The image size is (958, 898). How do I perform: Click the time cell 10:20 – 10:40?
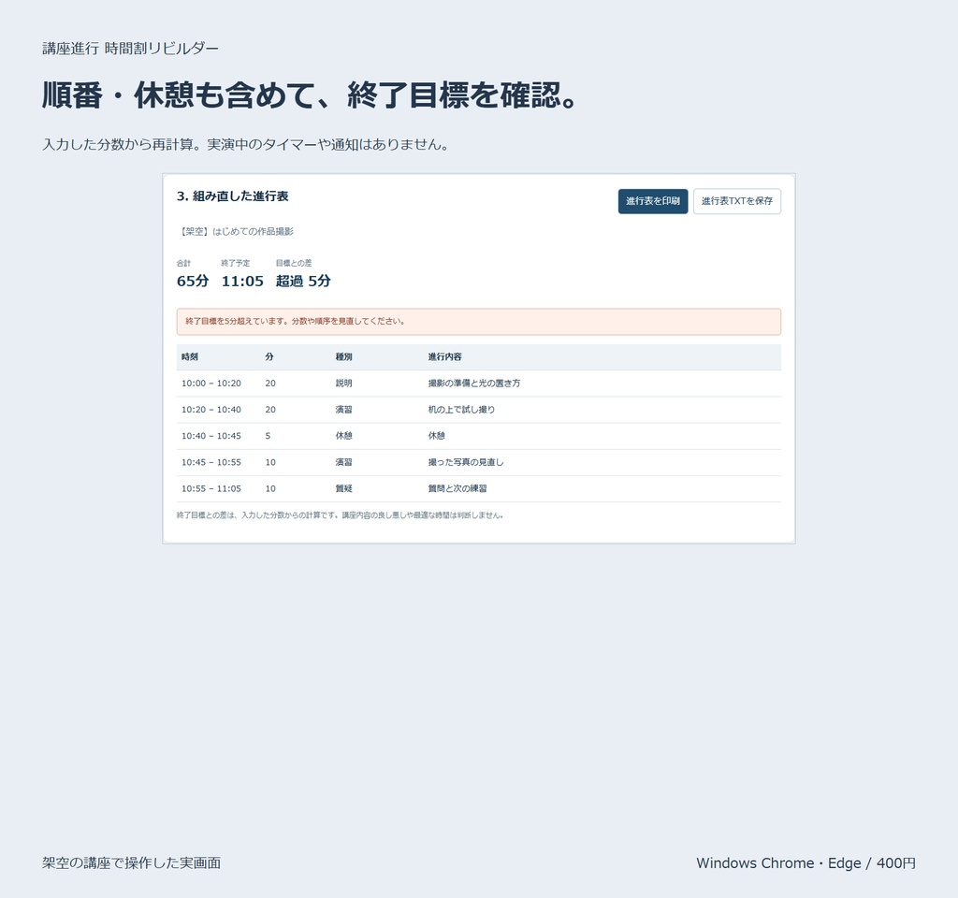coord(211,410)
